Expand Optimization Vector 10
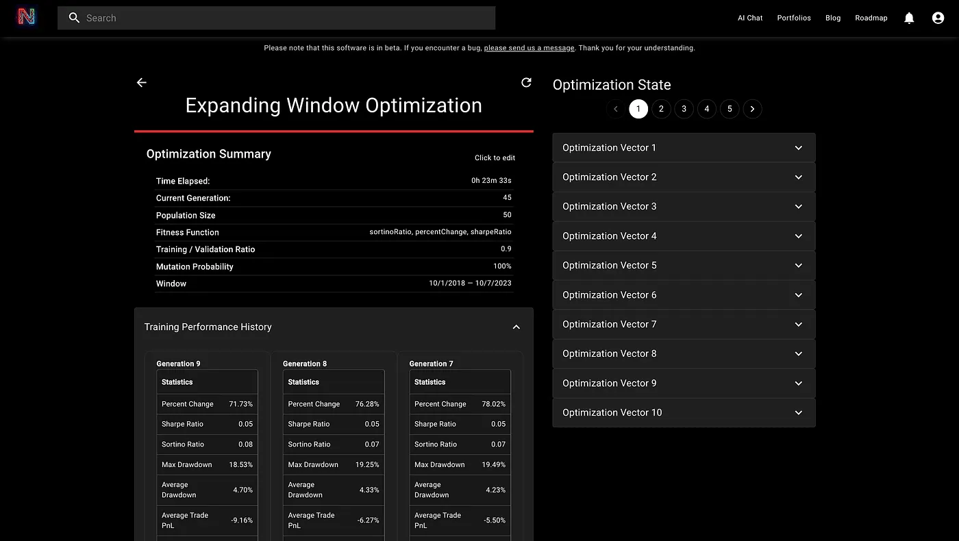Image resolution: width=959 pixels, height=541 pixels. point(684,412)
